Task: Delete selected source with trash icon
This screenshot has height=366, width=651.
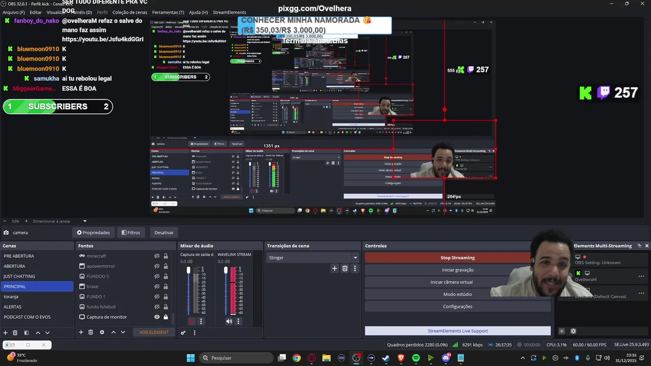Action: [x=91, y=332]
